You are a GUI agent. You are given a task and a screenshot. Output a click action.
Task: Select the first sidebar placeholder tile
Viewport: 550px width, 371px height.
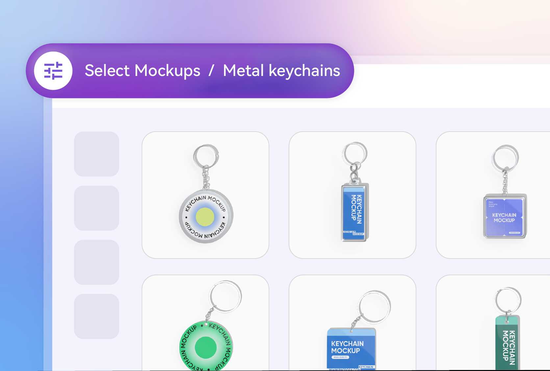click(x=97, y=154)
